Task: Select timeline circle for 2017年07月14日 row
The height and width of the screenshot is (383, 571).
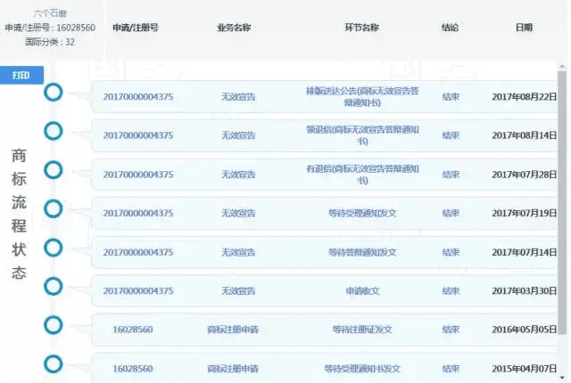Action: coord(54,248)
